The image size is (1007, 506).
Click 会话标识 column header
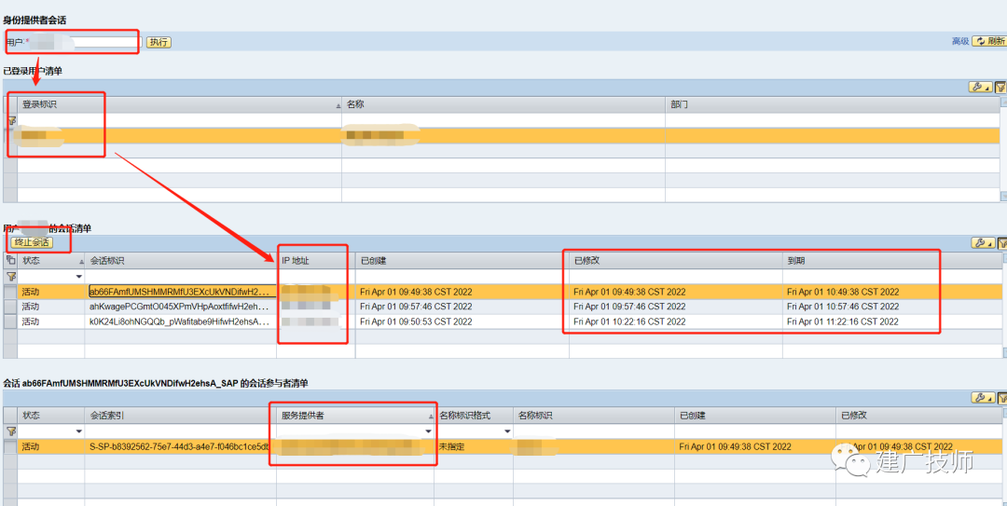point(181,261)
